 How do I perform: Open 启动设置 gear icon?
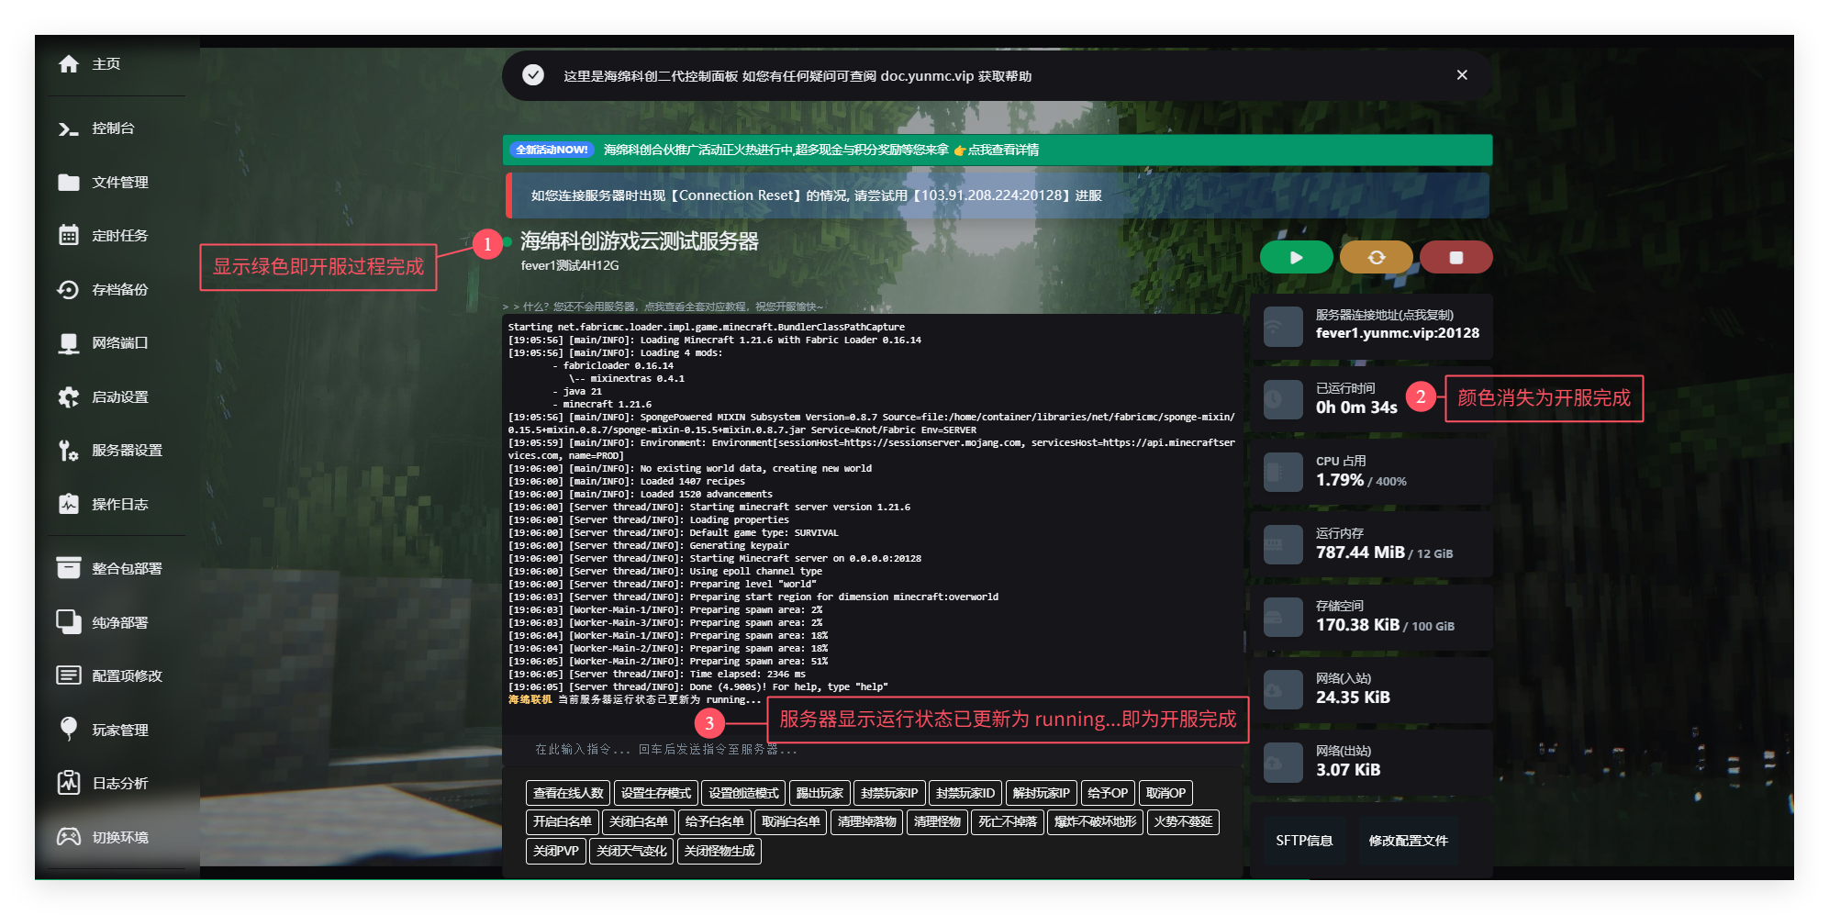69,397
